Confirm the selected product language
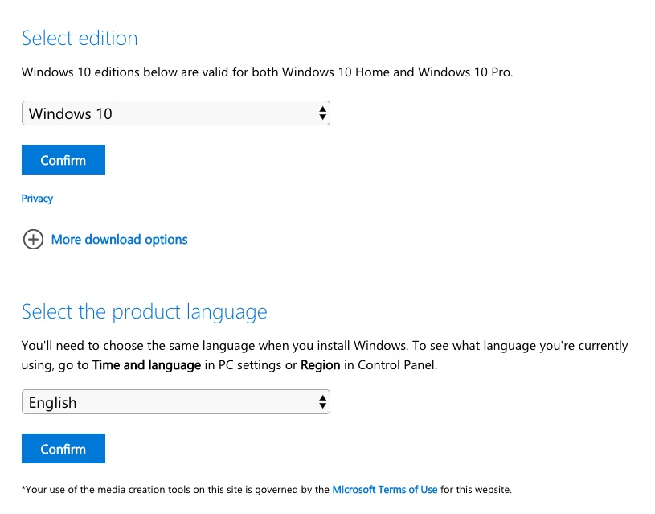The width and height of the screenshot is (655, 514). [x=63, y=448]
